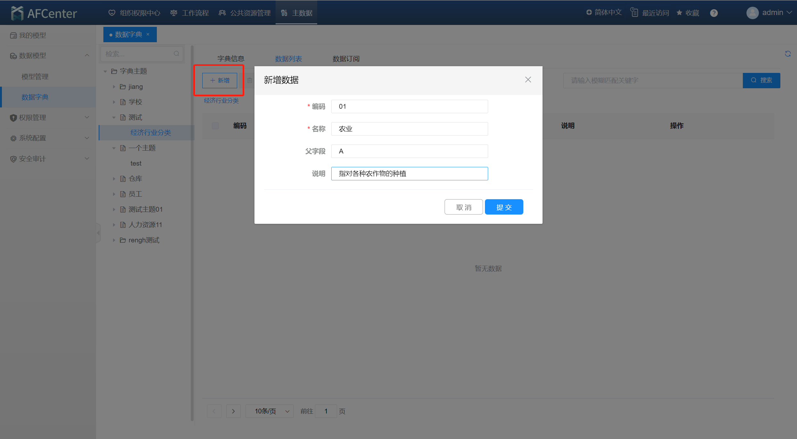Open the 10条/页 page size dropdown
Screen dimensions: 797x439
point(270,411)
